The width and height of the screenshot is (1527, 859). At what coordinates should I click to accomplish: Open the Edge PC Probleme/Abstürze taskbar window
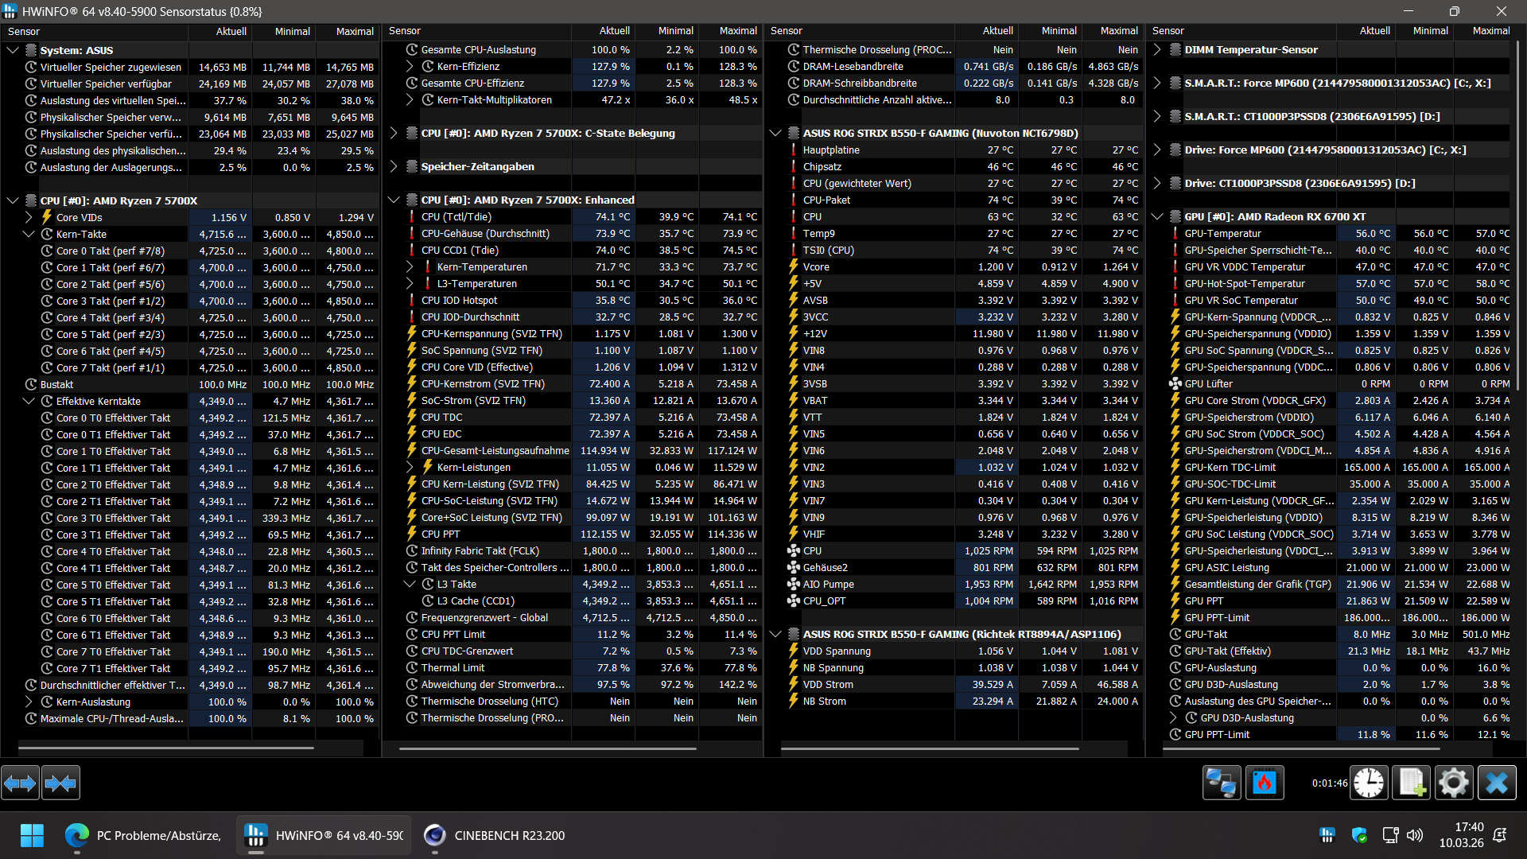[143, 835]
